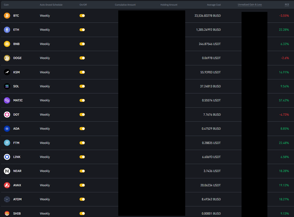Click BTC ROI value -3.55%

tap(284, 15)
